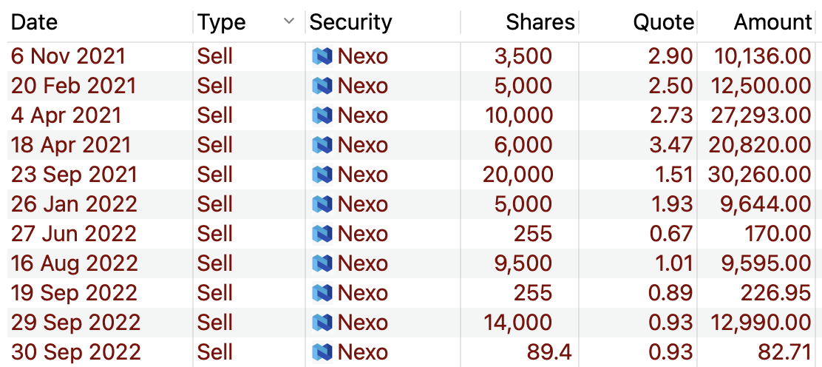This screenshot has height=367, width=822.
Task: Click the Nexo icon in the 18 Apr 2021 row
Action: pyautogui.click(x=322, y=145)
